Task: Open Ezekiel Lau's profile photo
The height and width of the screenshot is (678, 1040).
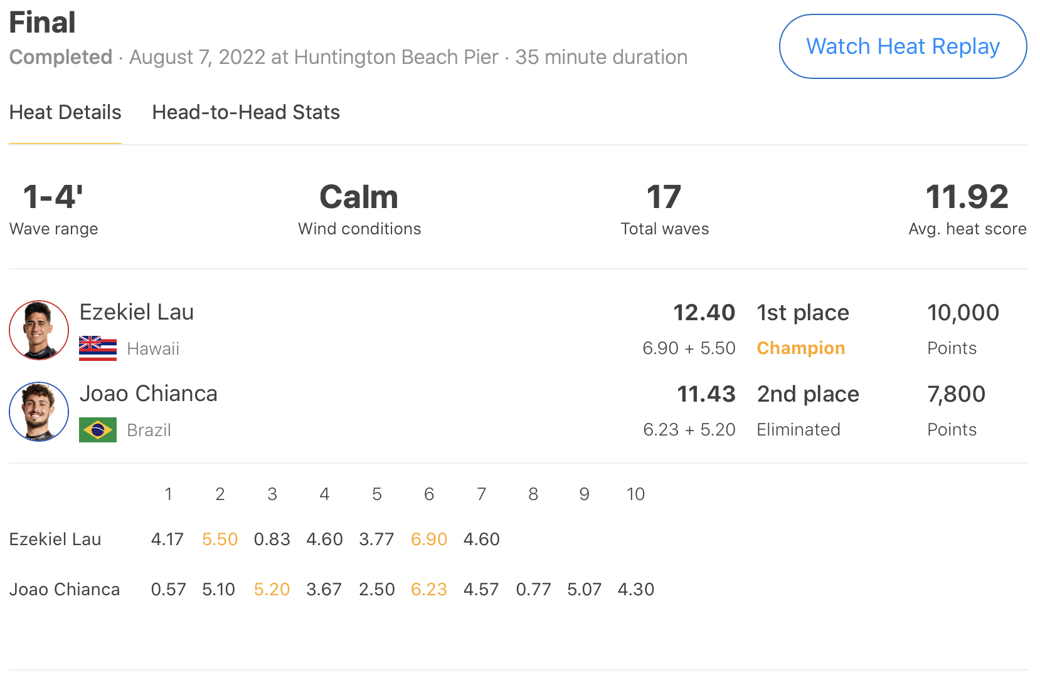Action: pyautogui.click(x=39, y=330)
